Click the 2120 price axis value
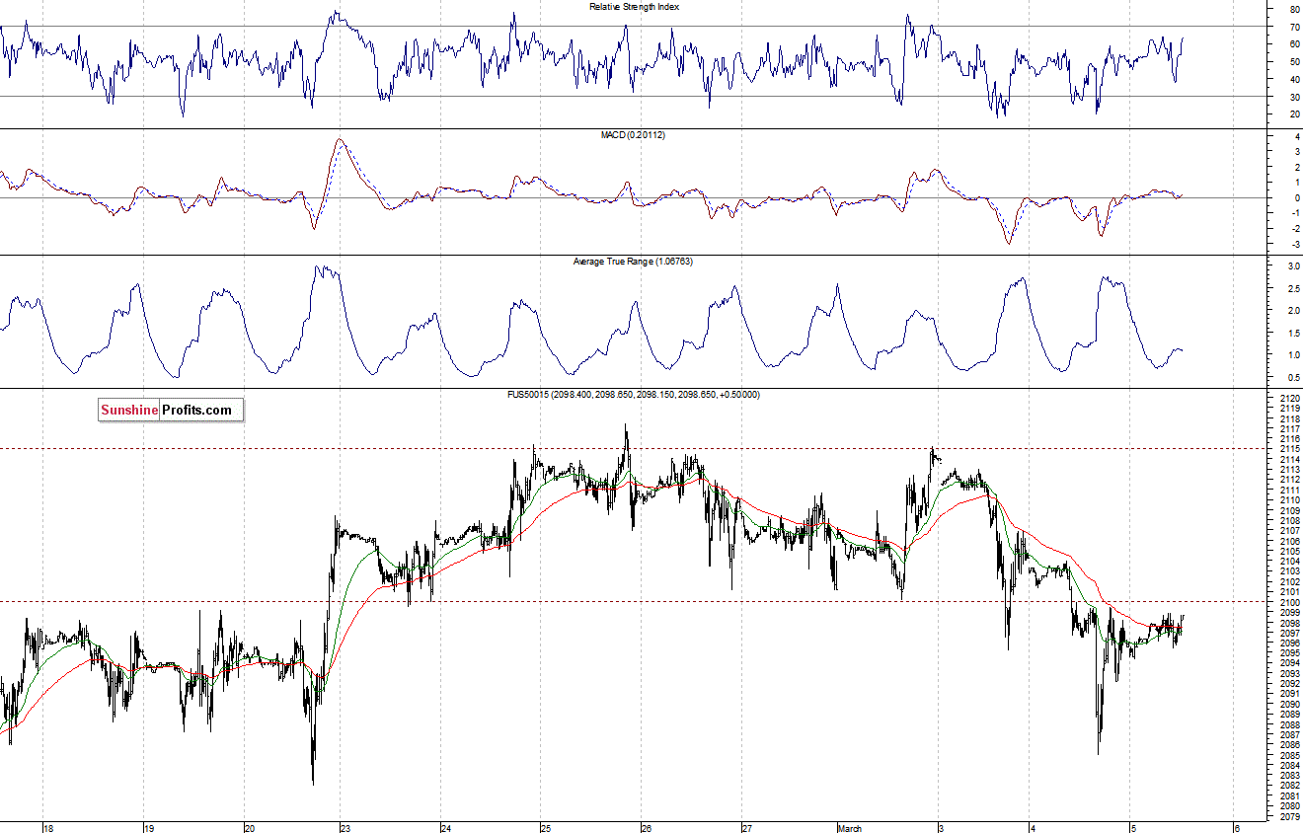Image resolution: width=1303 pixels, height=833 pixels. click(x=1288, y=398)
